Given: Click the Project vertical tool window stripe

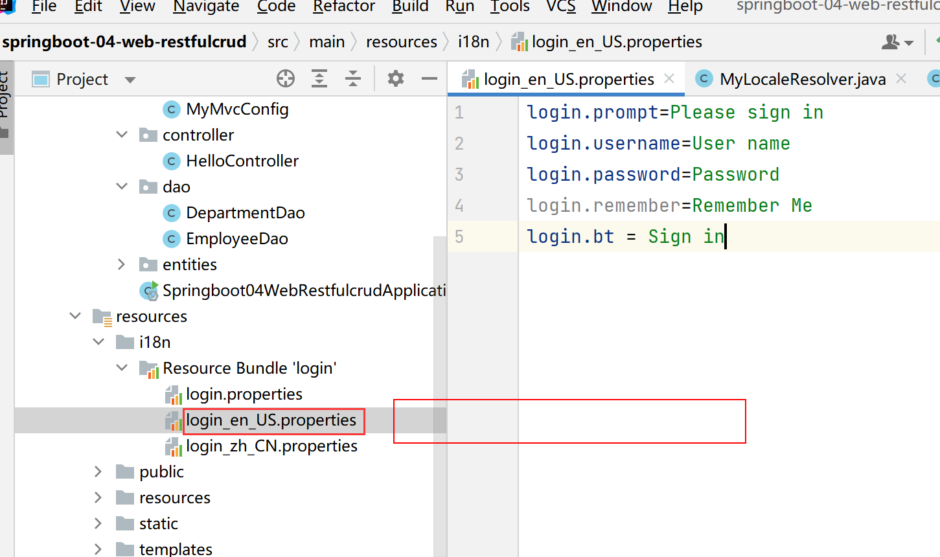Looking at the screenshot, I should point(6,108).
